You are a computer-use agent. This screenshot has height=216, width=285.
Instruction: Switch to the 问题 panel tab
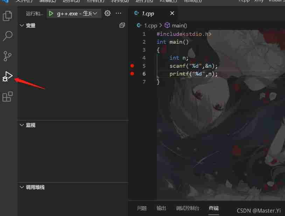pyautogui.click(x=142, y=208)
